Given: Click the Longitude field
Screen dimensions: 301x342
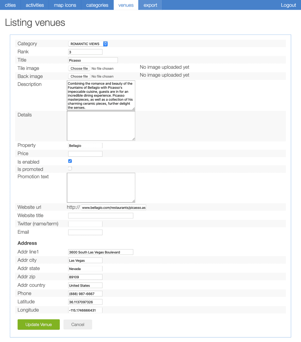Looking at the screenshot, I should pos(85,310).
